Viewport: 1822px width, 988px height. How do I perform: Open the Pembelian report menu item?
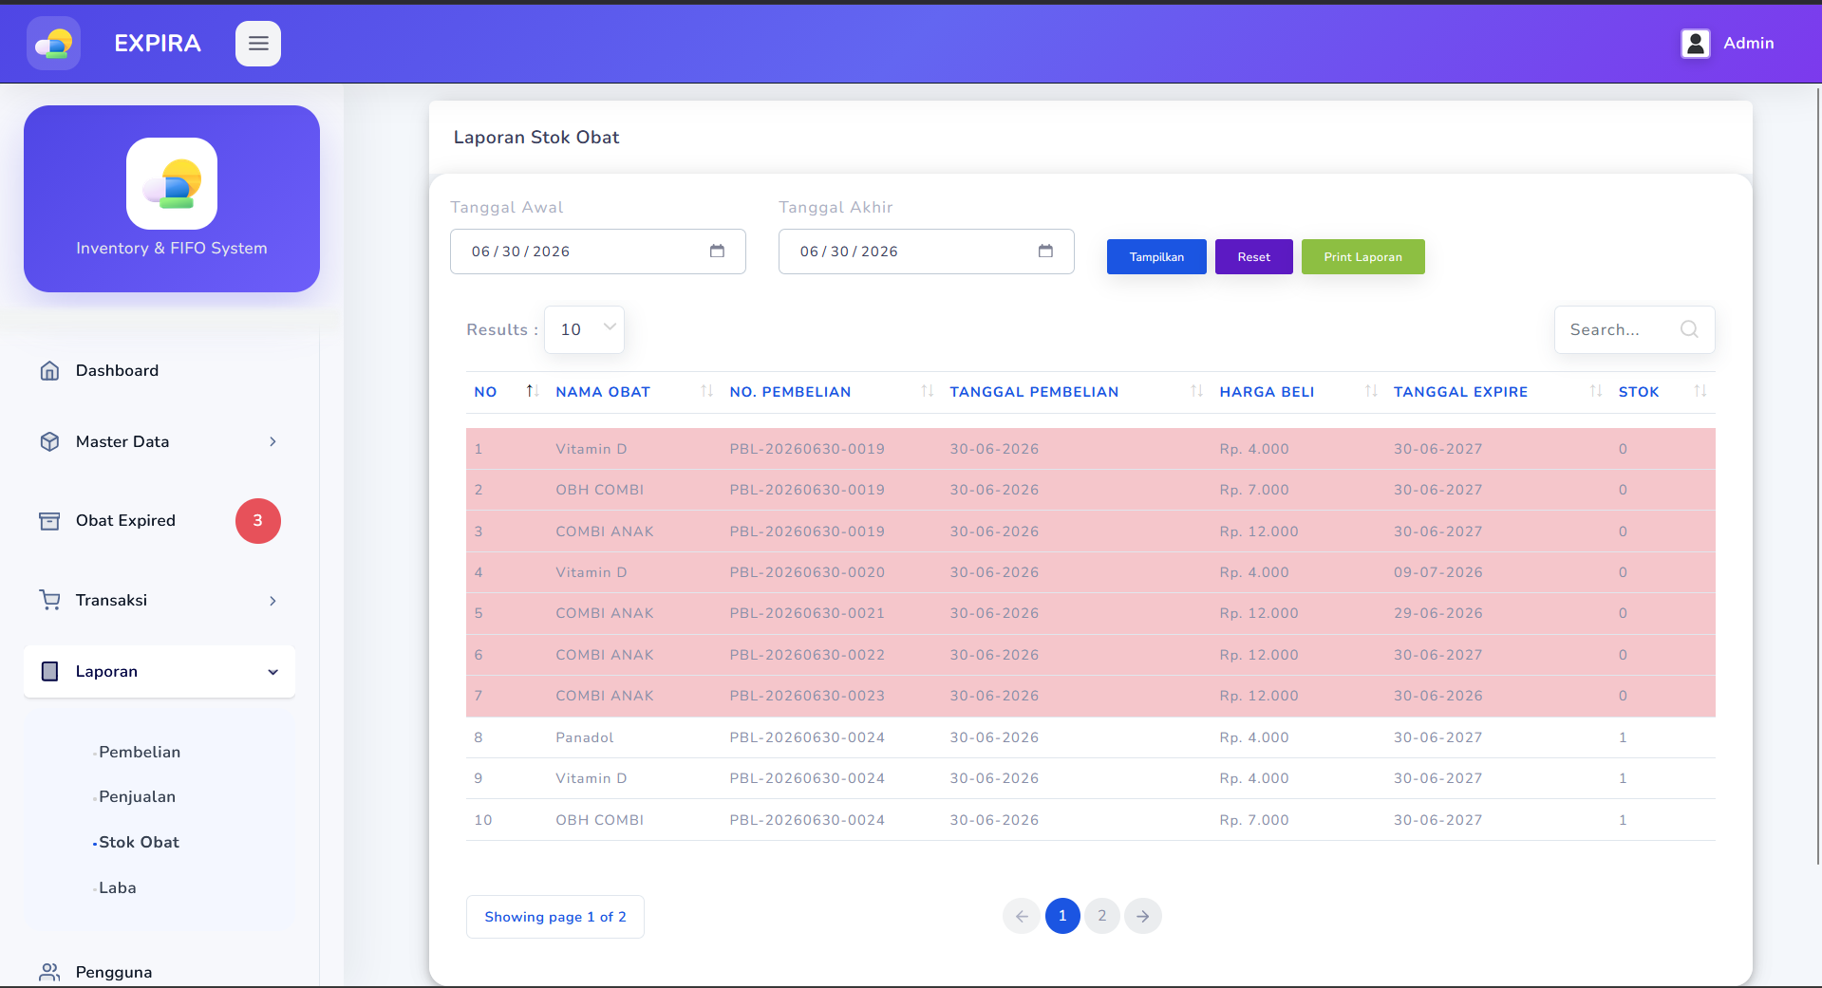(140, 752)
